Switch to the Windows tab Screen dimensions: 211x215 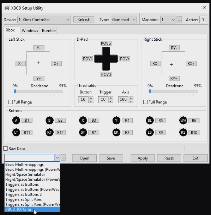[x=30, y=30]
